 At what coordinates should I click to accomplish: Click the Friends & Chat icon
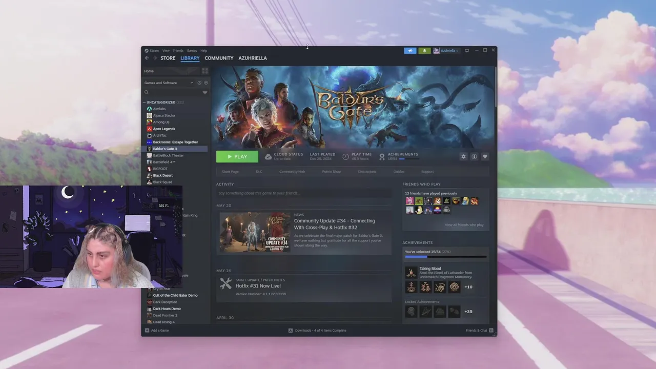(x=491, y=331)
